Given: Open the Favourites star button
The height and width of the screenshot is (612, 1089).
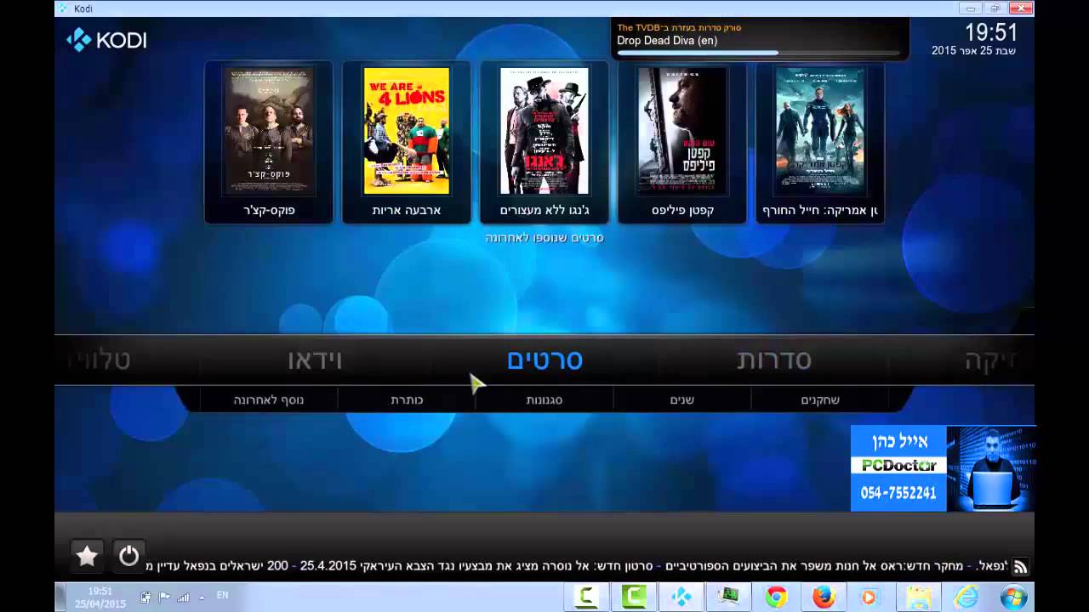Looking at the screenshot, I should coord(87,556).
